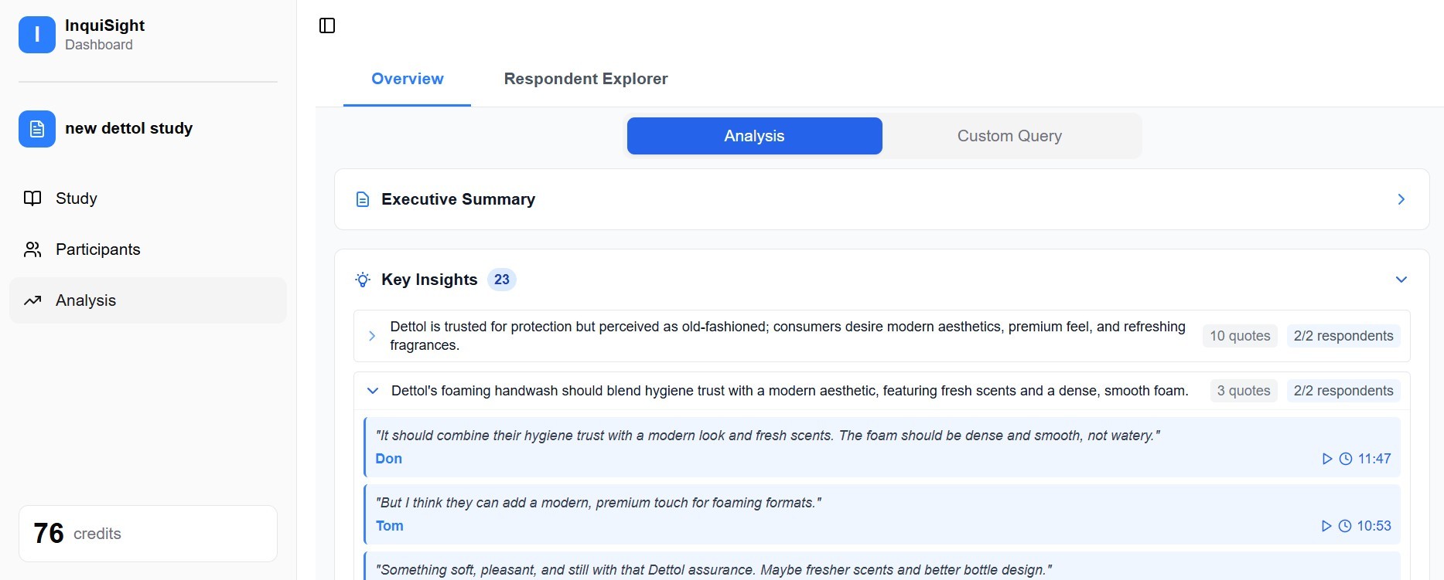Open the Participants people icon

pos(32,249)
